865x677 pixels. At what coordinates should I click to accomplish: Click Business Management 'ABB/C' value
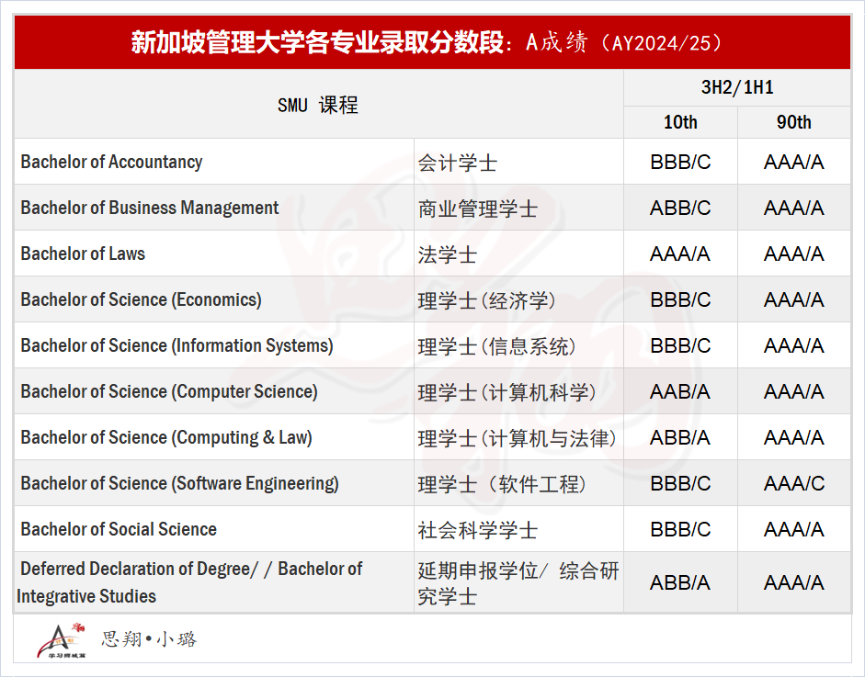pos(680,208)
